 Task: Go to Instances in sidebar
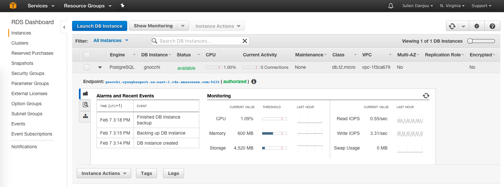(x=21, y=33)
